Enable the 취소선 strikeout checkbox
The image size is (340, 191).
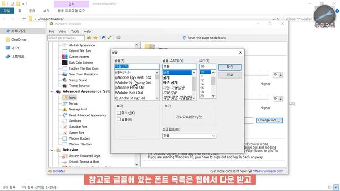point(118,113)
